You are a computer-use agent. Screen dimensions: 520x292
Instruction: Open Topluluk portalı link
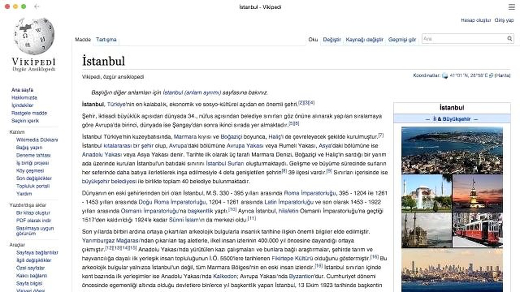tap(33, 186)
